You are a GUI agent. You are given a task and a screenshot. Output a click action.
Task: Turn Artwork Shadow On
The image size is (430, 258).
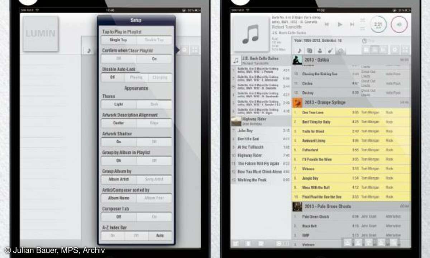119,142
